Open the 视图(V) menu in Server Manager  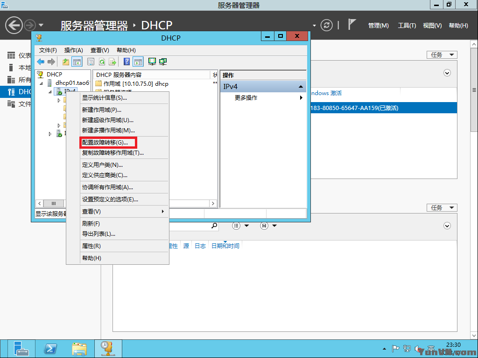(x=432, y=26)
